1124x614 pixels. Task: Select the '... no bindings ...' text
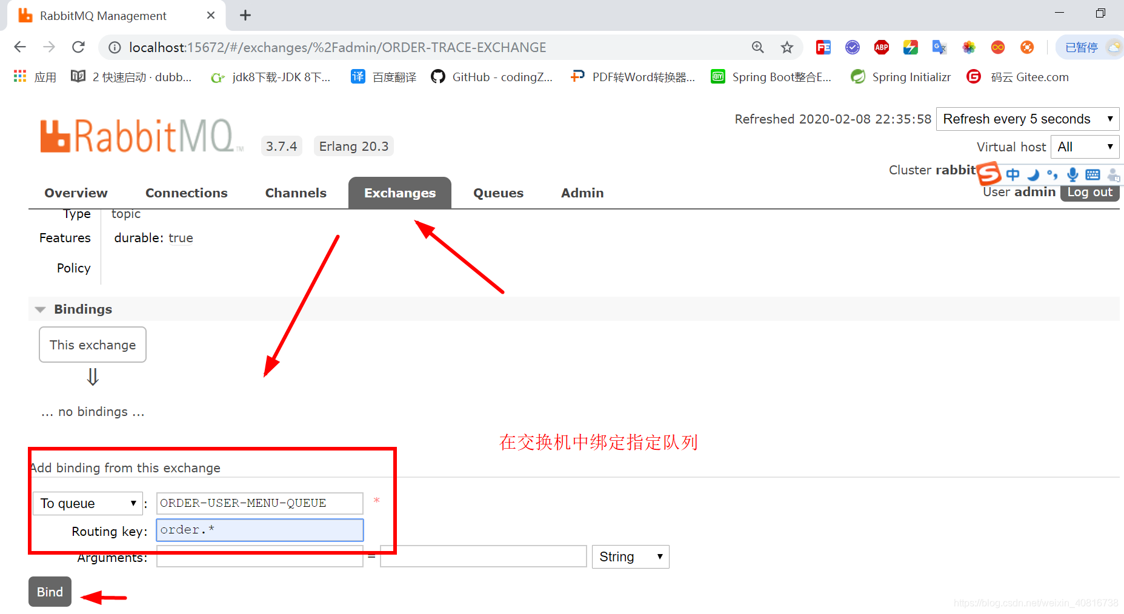pos(93,412)
